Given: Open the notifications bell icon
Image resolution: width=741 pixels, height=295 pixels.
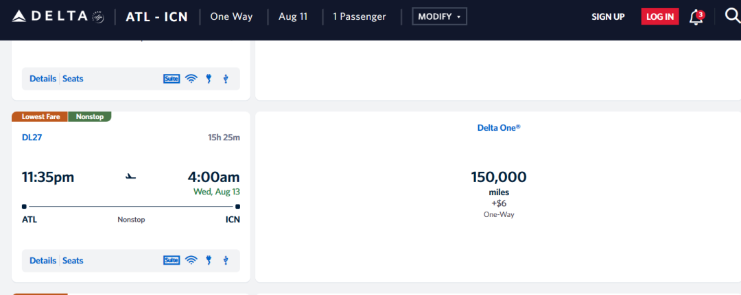Looking at the screenshot, I should (696, 16).
